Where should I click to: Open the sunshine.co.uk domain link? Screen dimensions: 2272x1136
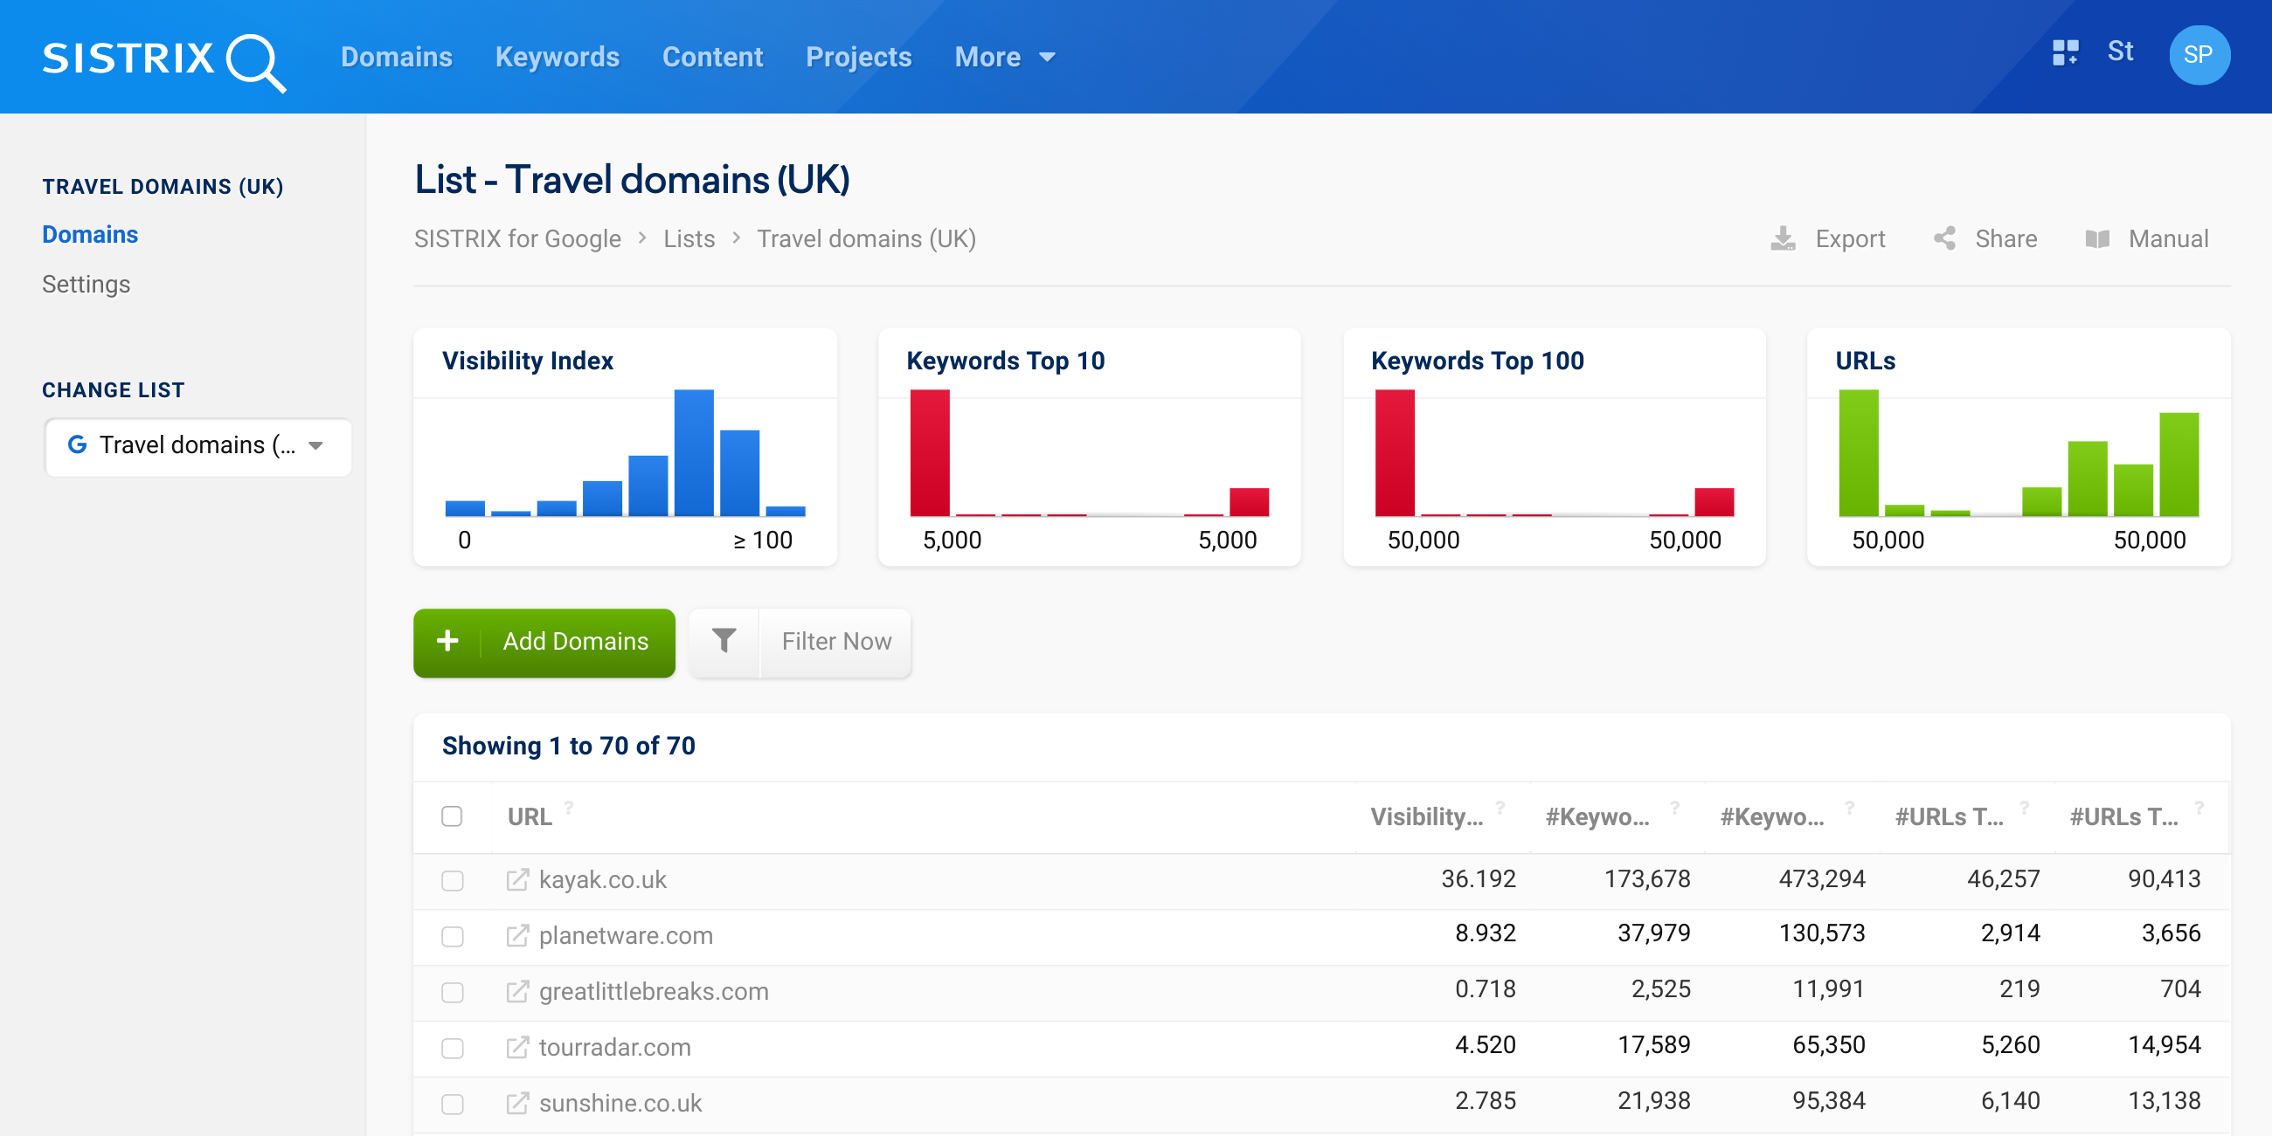click(620, 1104)
